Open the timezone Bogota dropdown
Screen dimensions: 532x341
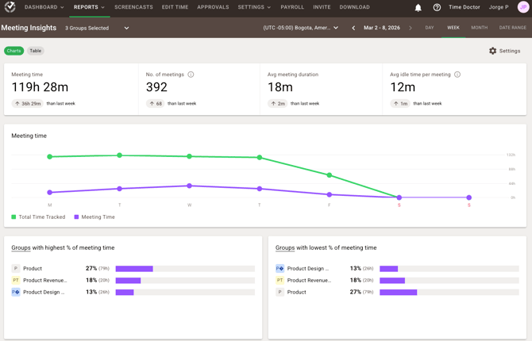(x=301, y=28)
